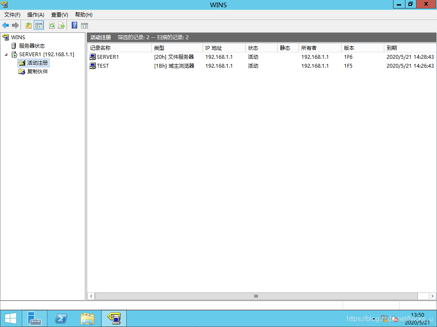Select 服务器状态 in the tree
This screenshot has height=327, width=437.
pyautogui.click(x=32, y=46)
